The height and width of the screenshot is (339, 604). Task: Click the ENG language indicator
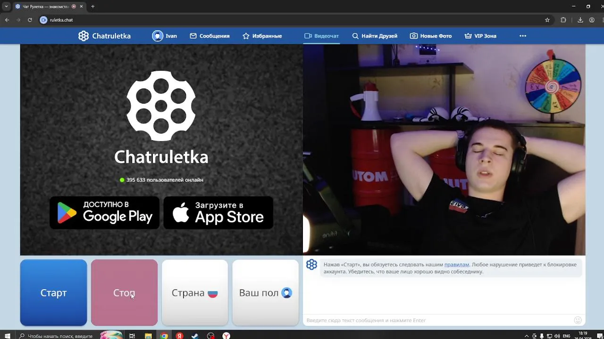click(x=567, y=336)
